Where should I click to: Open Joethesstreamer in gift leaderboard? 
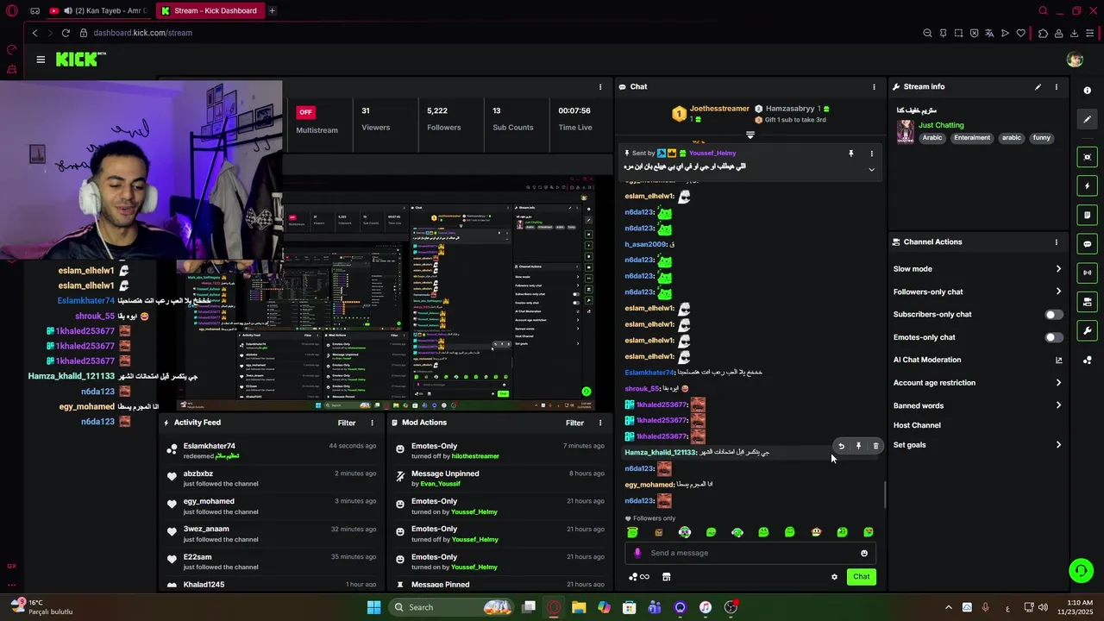click(x=719, y=109)
